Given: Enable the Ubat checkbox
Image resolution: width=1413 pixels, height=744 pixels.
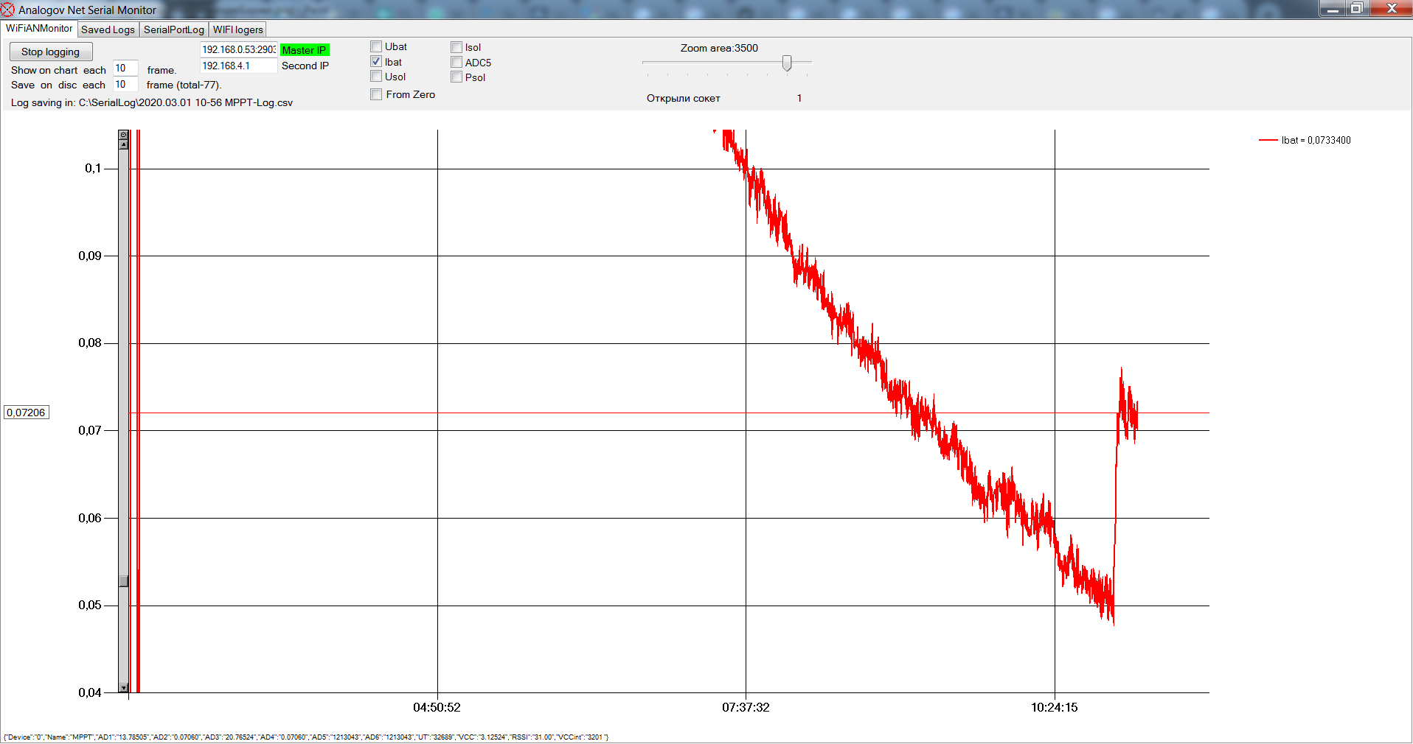Looking at the screenshot, I should pos(376,47).
